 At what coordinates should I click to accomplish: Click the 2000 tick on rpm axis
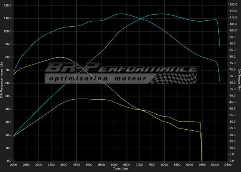(14, 165)
